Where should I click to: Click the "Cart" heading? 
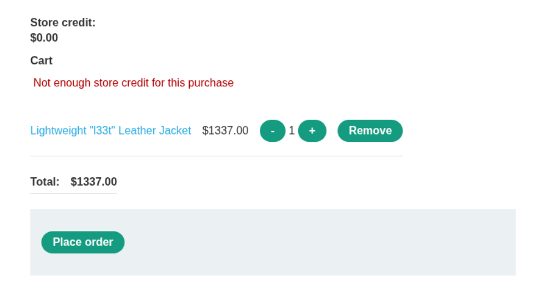click(x=41, y=60)
